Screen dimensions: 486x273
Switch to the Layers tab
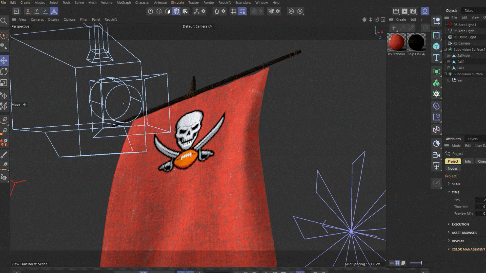473,139
